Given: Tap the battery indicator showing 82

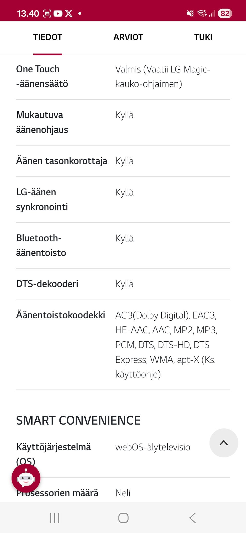Looking at the screenshot, I should pyautogui.click(x=225, y=13).
